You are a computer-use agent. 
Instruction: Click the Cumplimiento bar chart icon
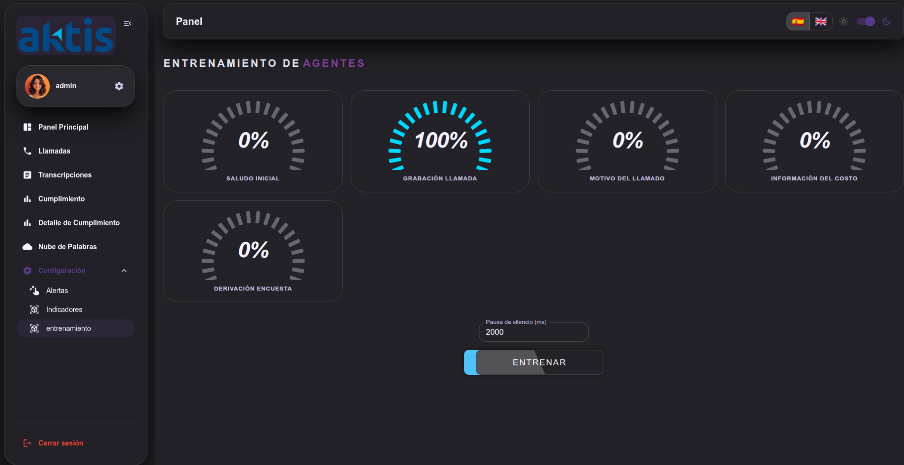[x=27, y=199]
